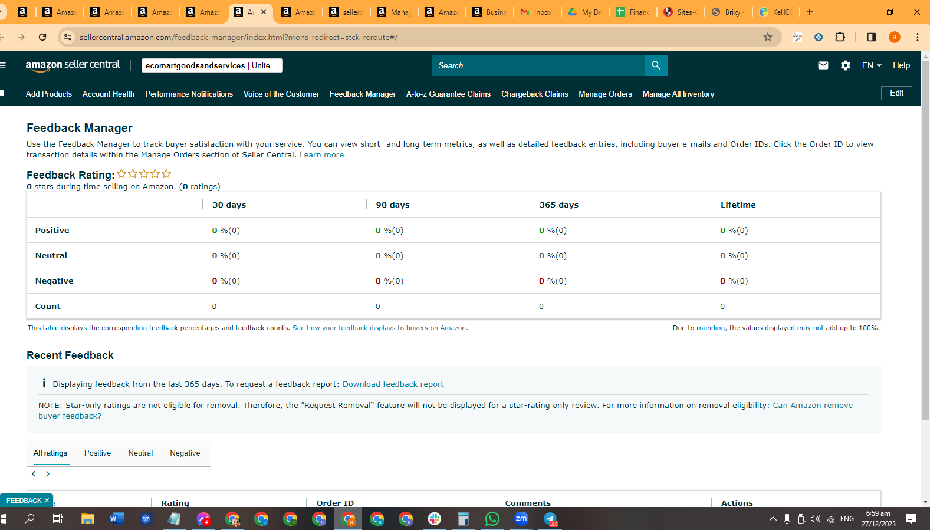930x530 pixels.
Task: Click the taskbar search magnifier
Action: click(29, 519)
